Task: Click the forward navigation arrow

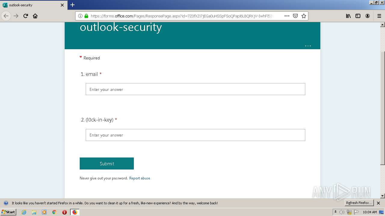Action: point(16,16)
